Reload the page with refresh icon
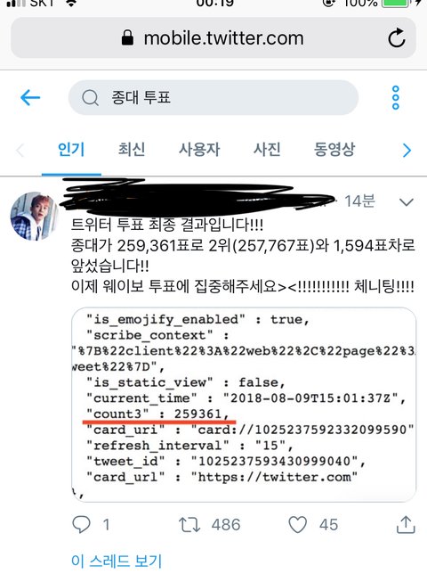This screenshot has height=582, width=427. [x=396, y=37]
